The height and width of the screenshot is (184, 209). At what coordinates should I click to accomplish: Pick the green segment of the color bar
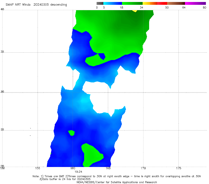(x=132, y=3)
